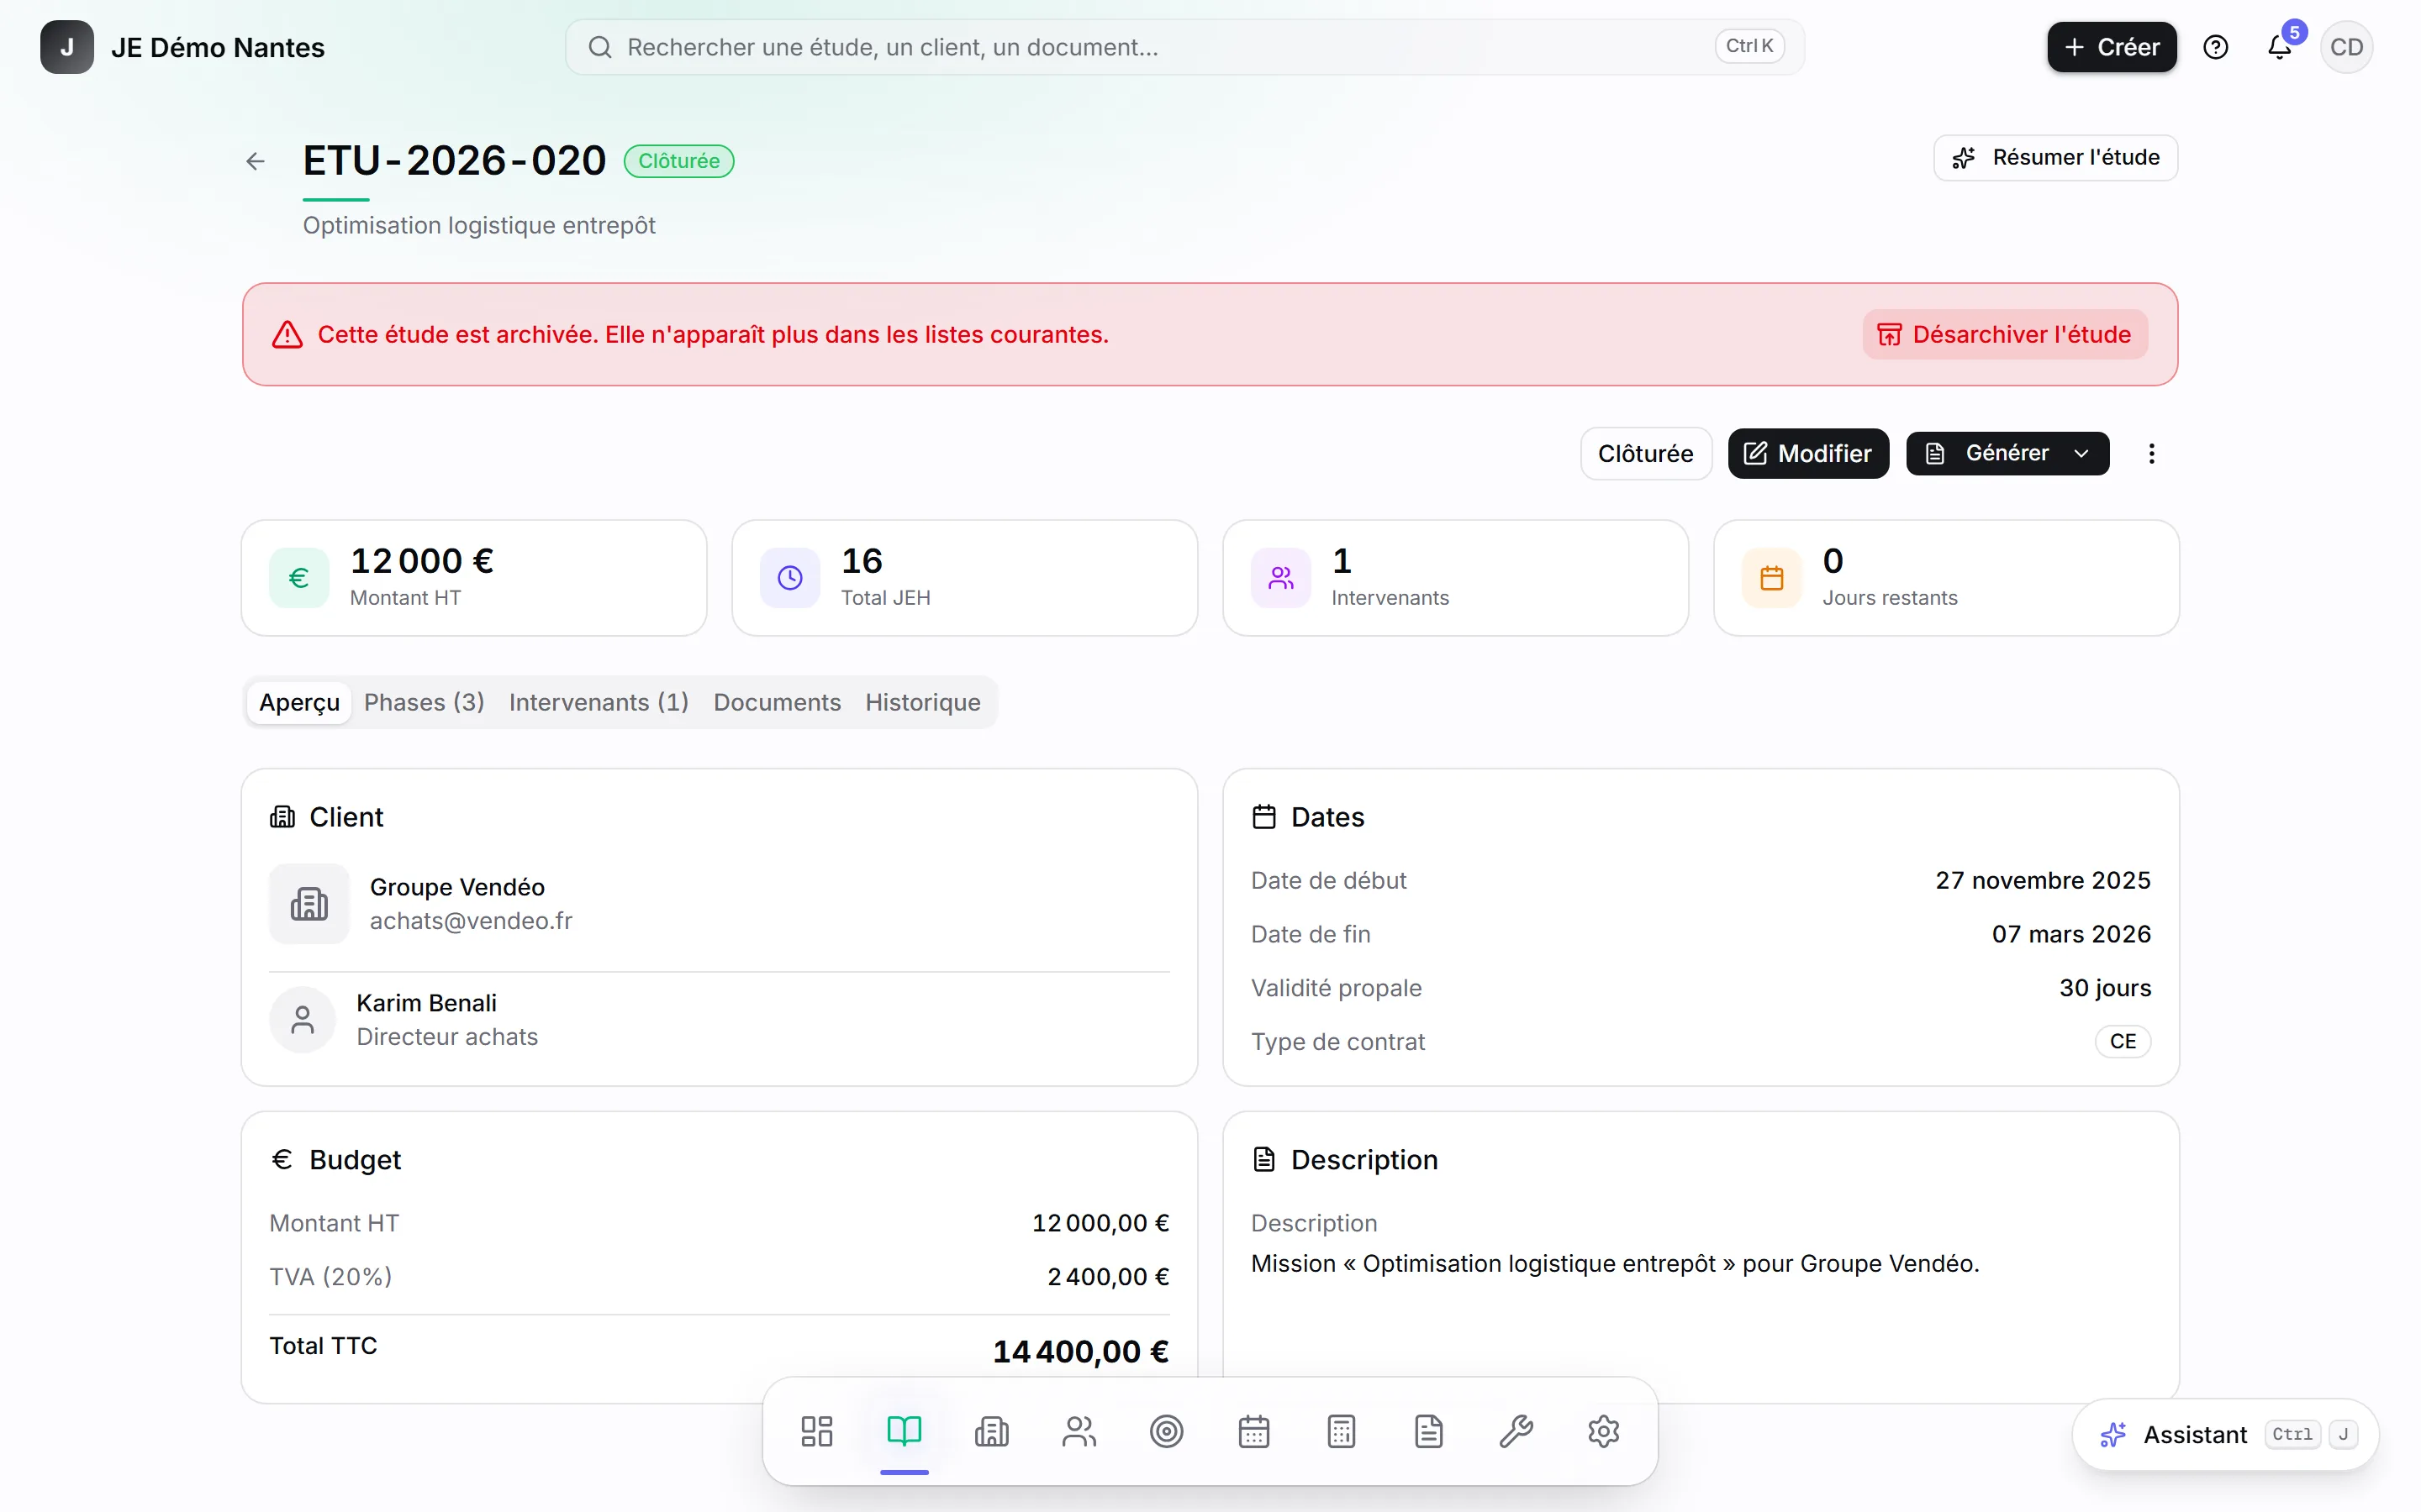The width and height of the screenshot is (2421, 1512).
Task: Click the Directeur achats job title
Action: tap(447, 1037)
